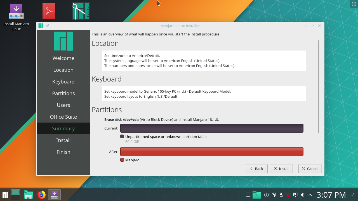
Task: Launch the Manjaro Architect desktop icon
Action: click(81, 11)
